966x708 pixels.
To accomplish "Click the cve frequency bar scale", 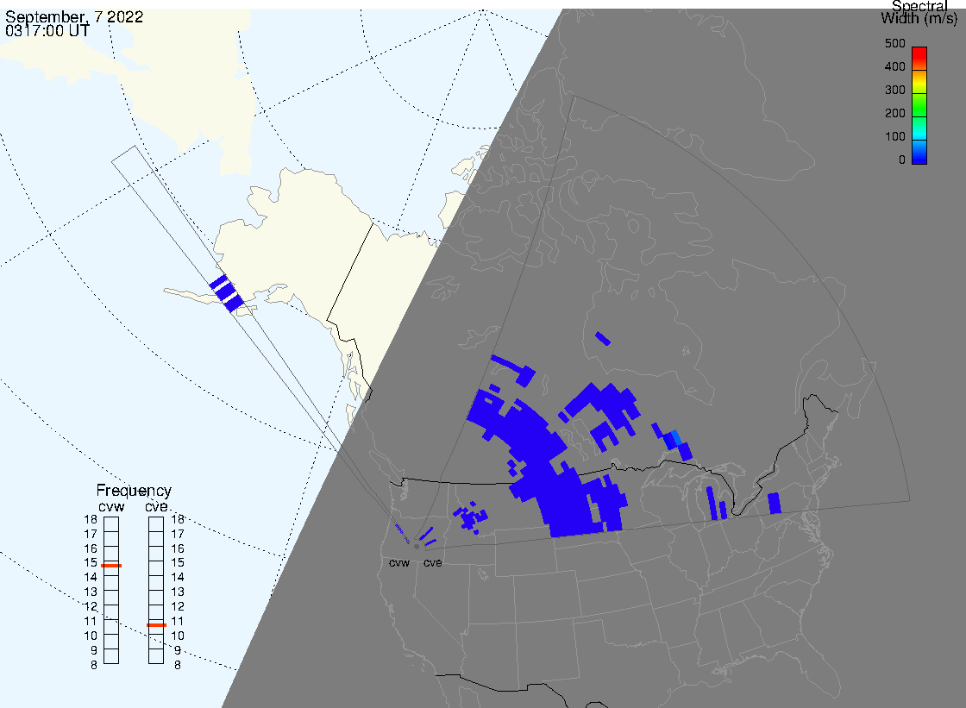I will tap(156, 591).
